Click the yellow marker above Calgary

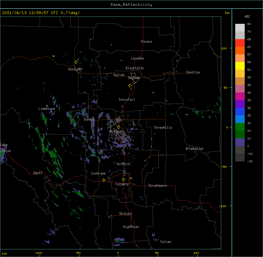point(124,180)
